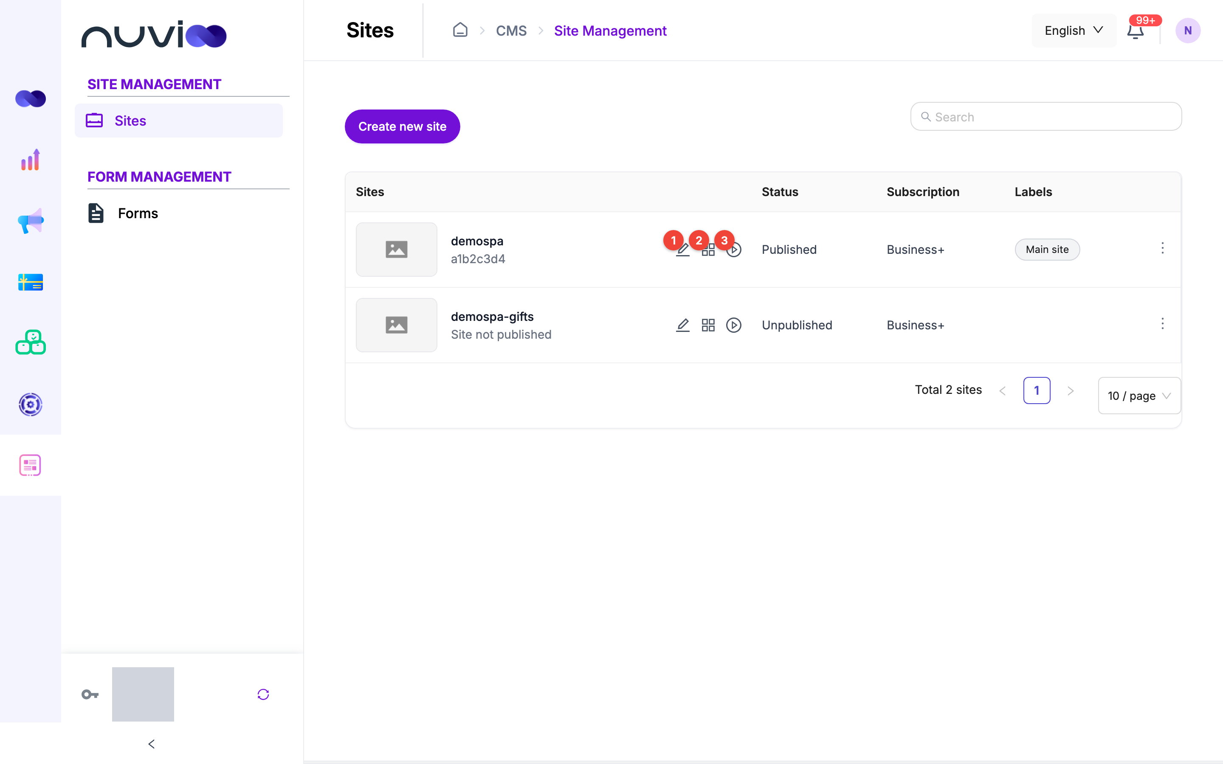Click into the Search field
The width and height of the screenshot is (1223, 764).
point(1045,117)
